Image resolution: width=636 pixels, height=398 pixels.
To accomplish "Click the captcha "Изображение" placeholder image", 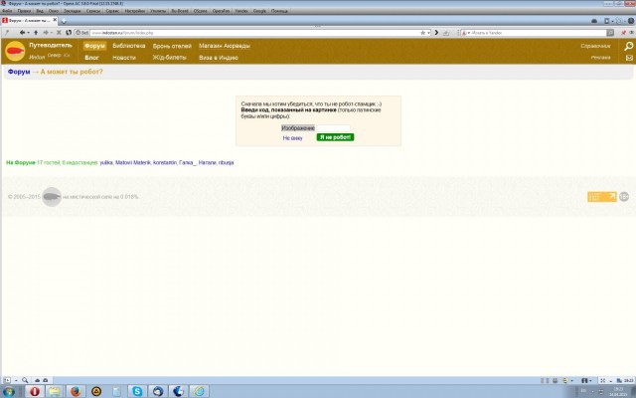I will (297, 128).
